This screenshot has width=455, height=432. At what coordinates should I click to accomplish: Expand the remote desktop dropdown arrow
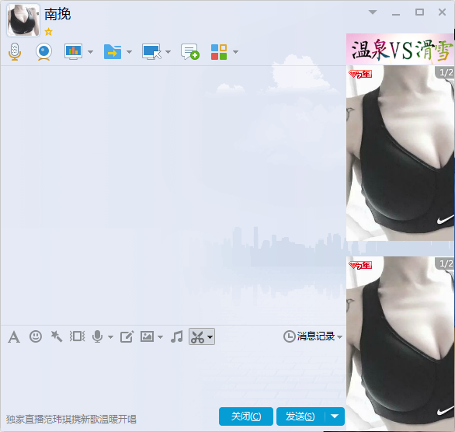pos(168,52)
